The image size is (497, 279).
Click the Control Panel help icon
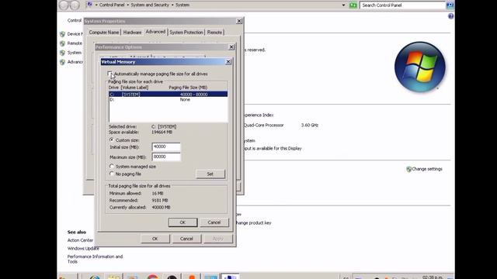tap(450, 16)
